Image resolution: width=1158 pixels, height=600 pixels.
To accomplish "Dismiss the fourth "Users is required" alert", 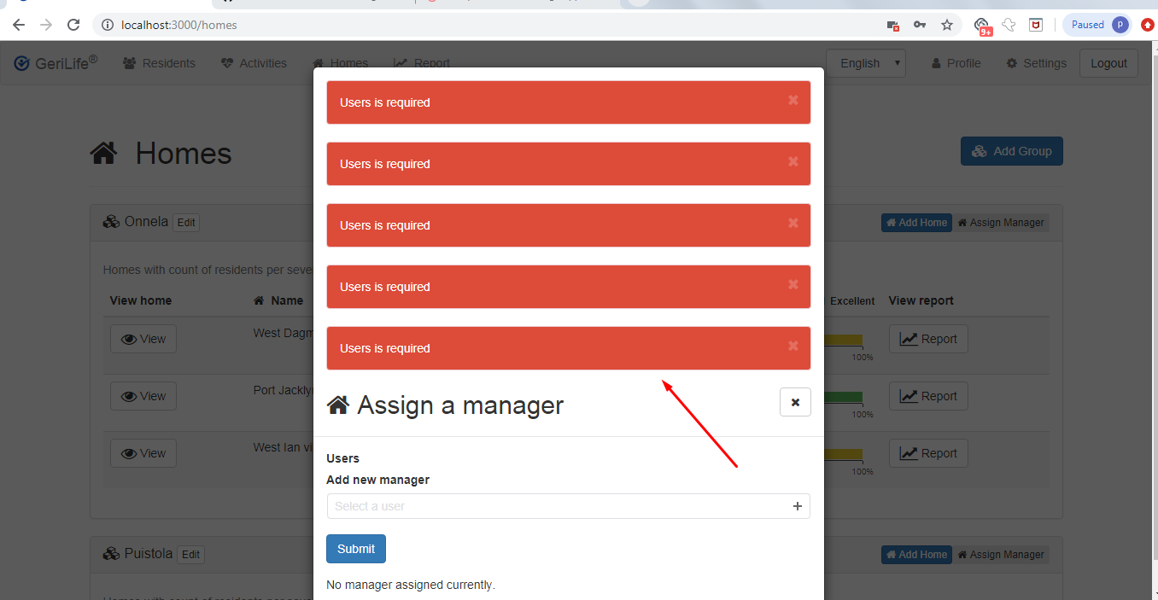I will point(792,284).
